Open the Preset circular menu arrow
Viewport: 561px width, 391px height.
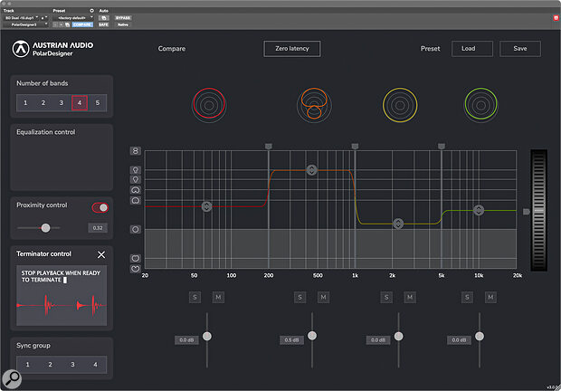tap(91, 11)
